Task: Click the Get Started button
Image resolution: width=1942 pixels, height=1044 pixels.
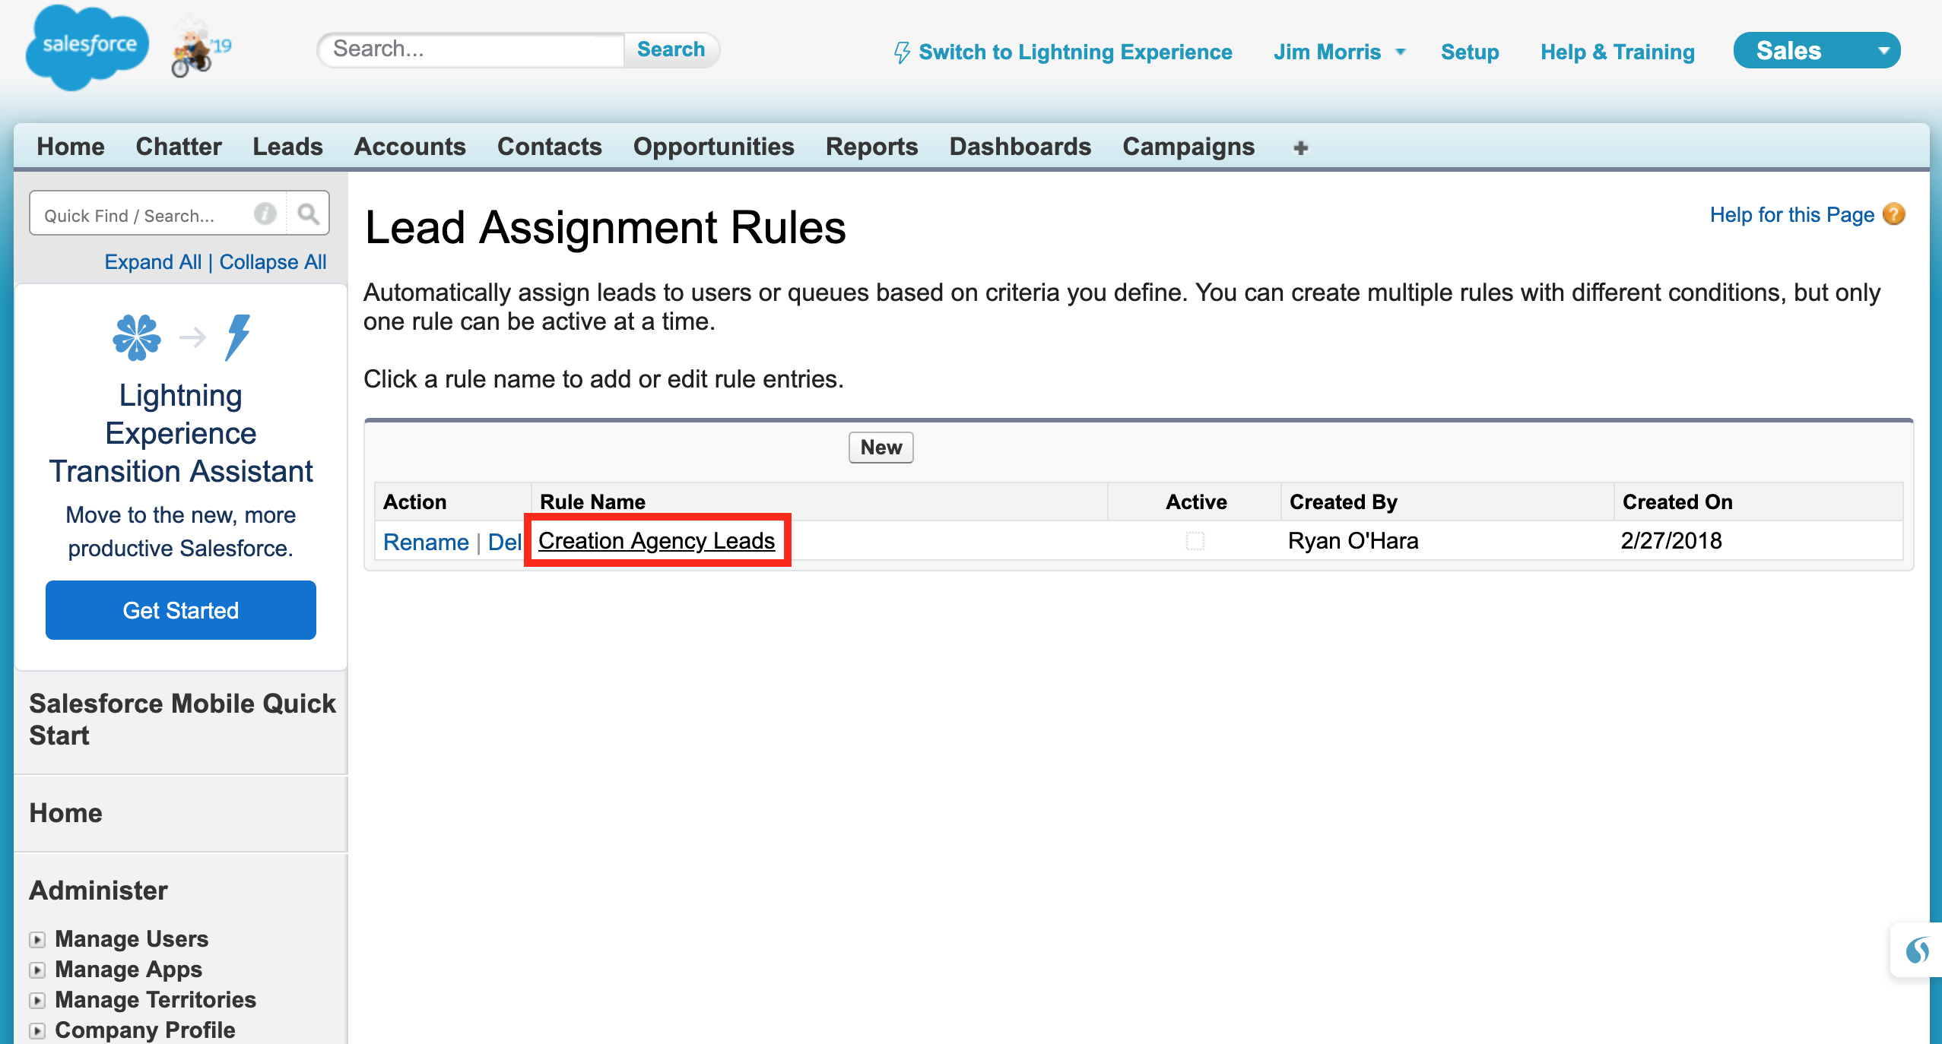Action: click(181, 610)
